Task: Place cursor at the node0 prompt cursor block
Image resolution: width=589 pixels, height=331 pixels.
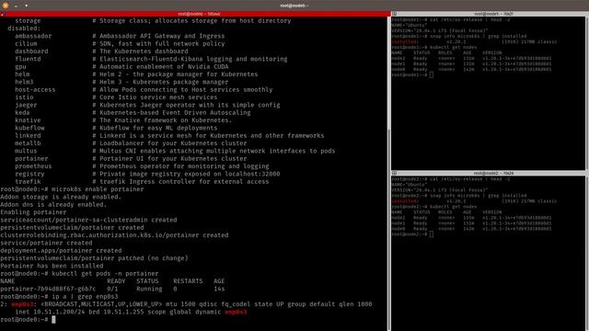Action: (x=53, y=319)
